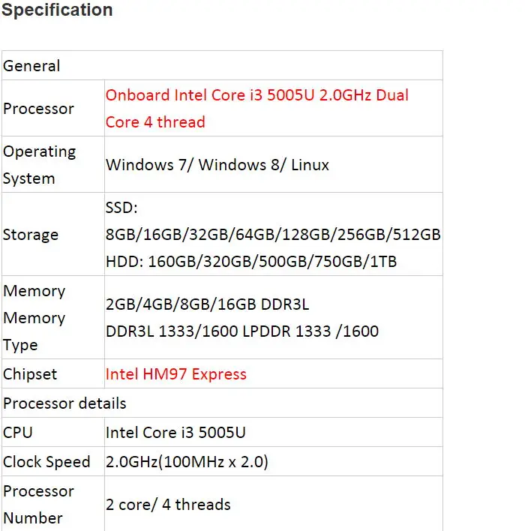Click the Storage row label
This screenshot has width=531, height=531.
click(x=31, y=235)
